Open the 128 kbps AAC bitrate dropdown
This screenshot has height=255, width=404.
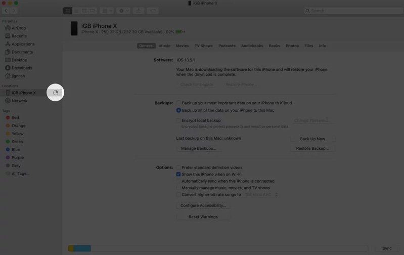point(261,195)
